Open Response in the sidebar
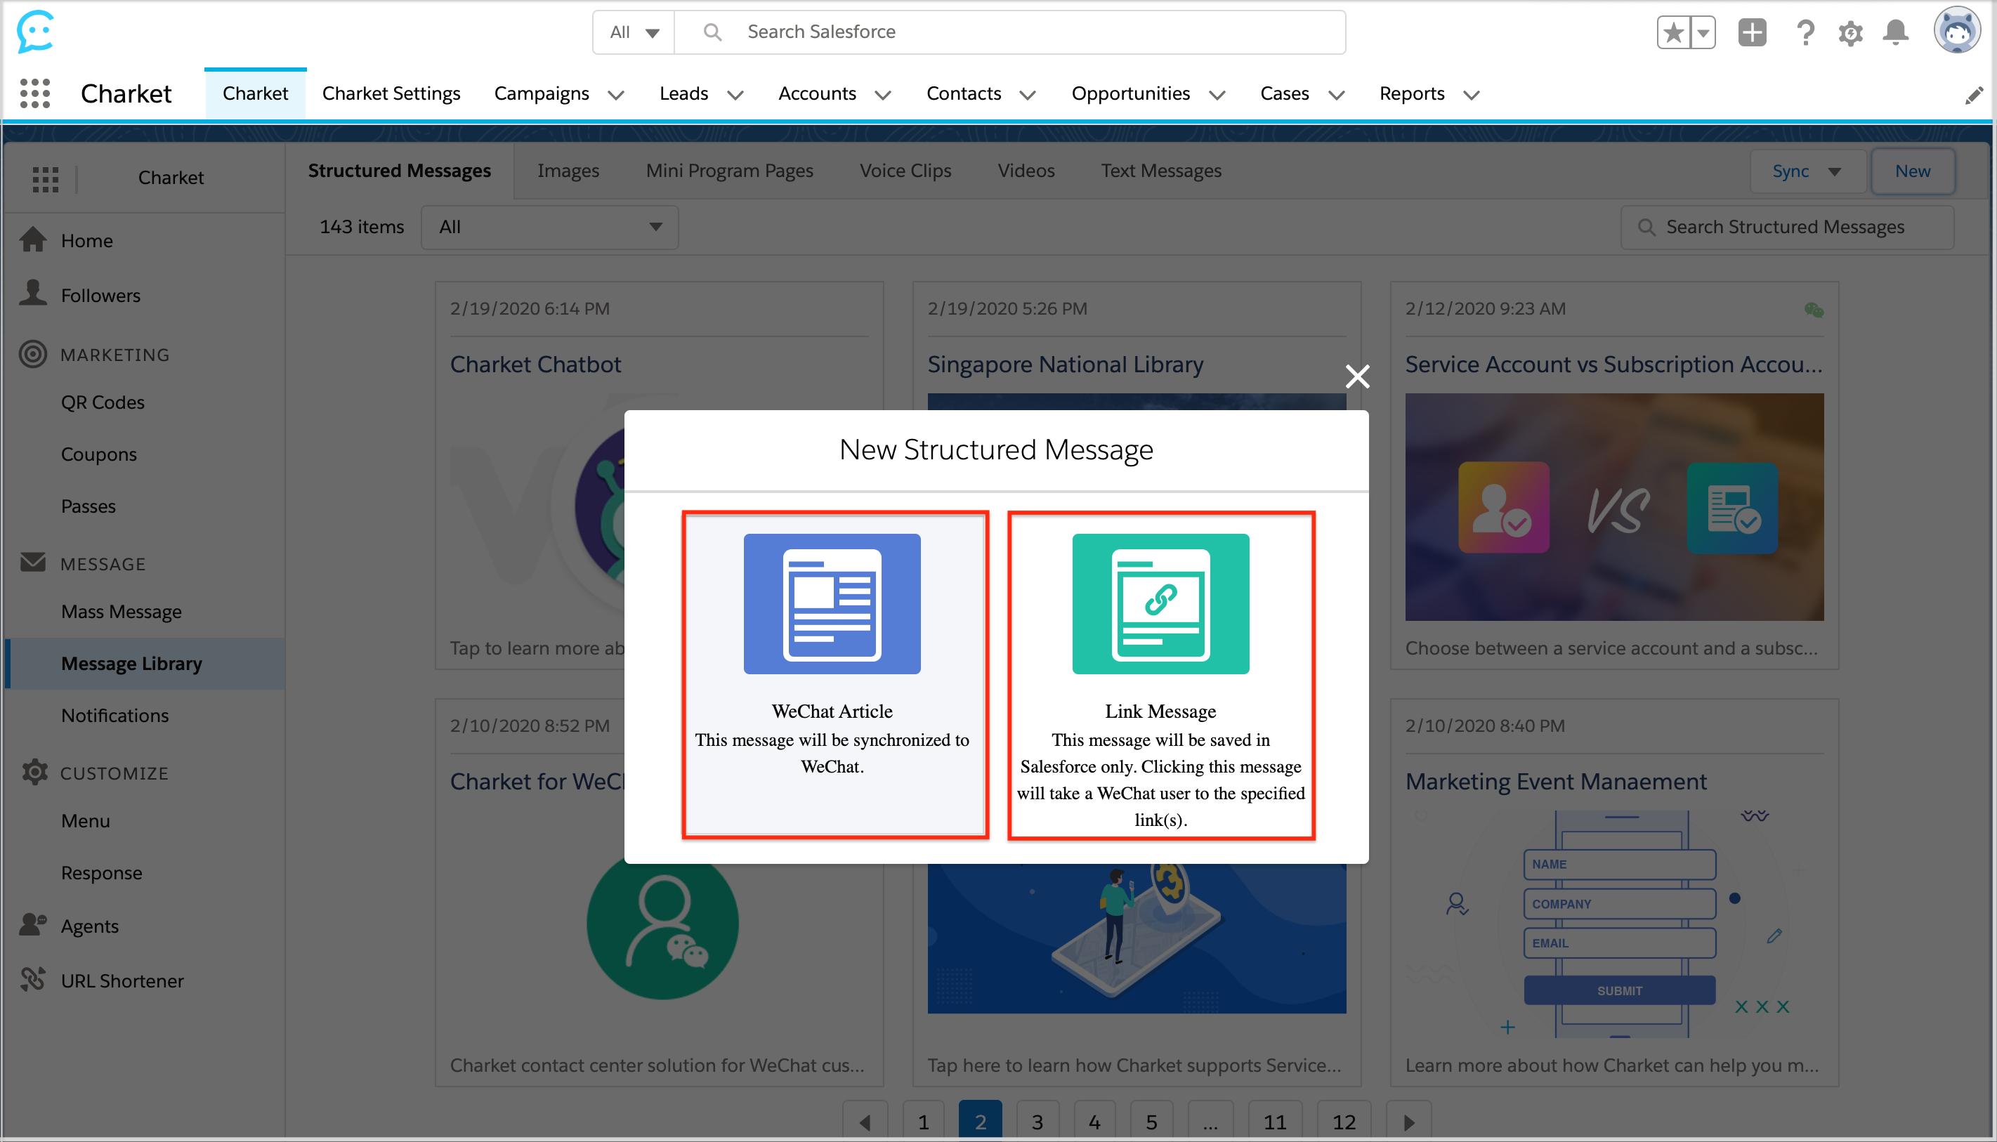1997x1142 pixels. [x=102, y=873]
